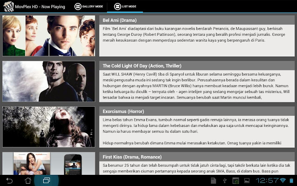Tap the battery status icon
This screenshot has width=297, height=186.
click(291, 180)
